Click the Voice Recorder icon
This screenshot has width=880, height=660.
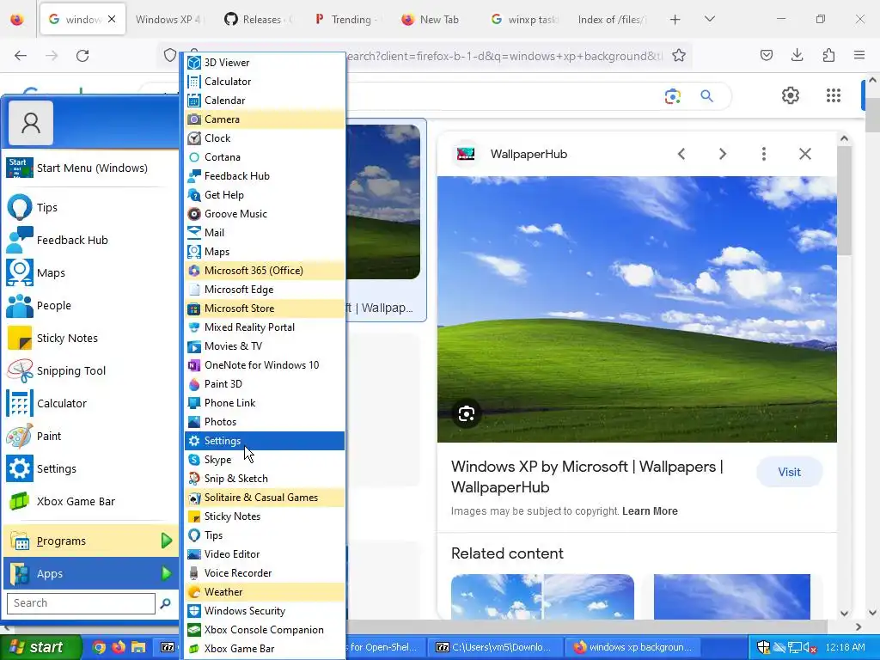194,573
